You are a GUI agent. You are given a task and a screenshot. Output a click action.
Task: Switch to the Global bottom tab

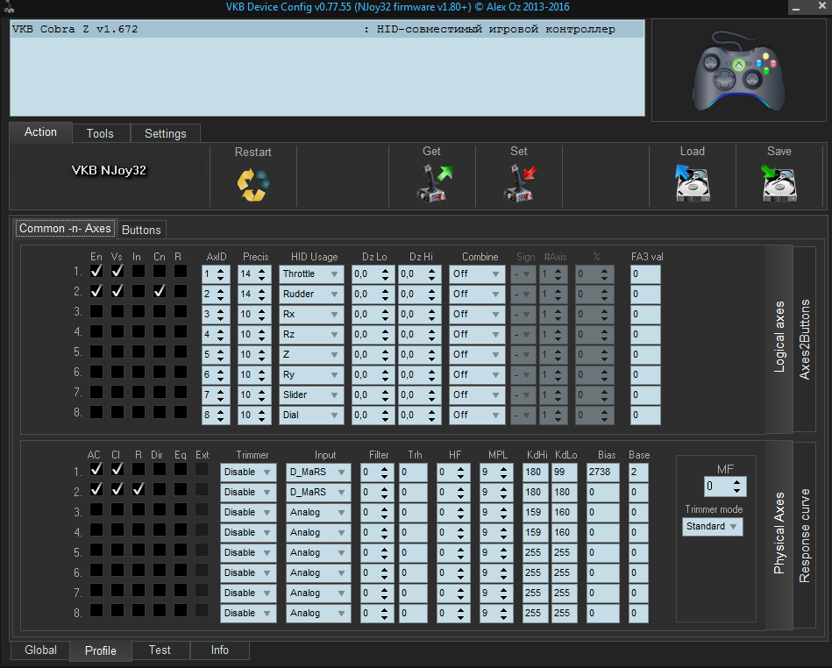pos(40,650)
